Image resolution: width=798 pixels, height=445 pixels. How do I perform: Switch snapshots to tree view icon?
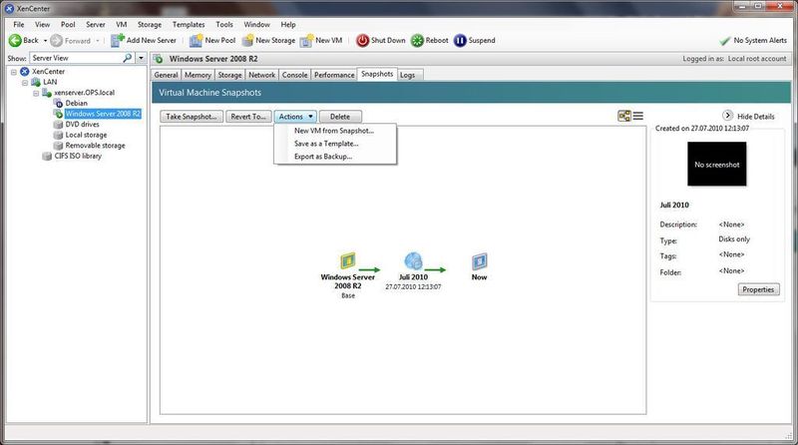click(x=624, y=116)
